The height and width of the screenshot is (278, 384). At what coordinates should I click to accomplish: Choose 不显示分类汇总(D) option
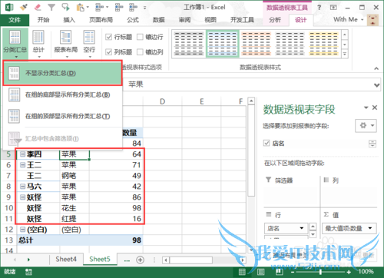(x=62, y=73)
